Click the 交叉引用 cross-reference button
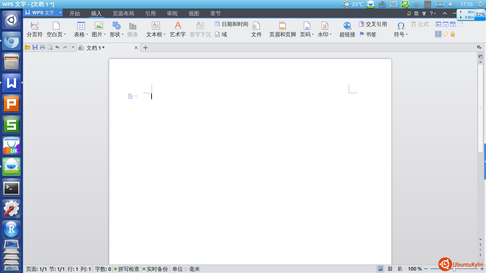486x273 pixels. click(x=373, y=24)
